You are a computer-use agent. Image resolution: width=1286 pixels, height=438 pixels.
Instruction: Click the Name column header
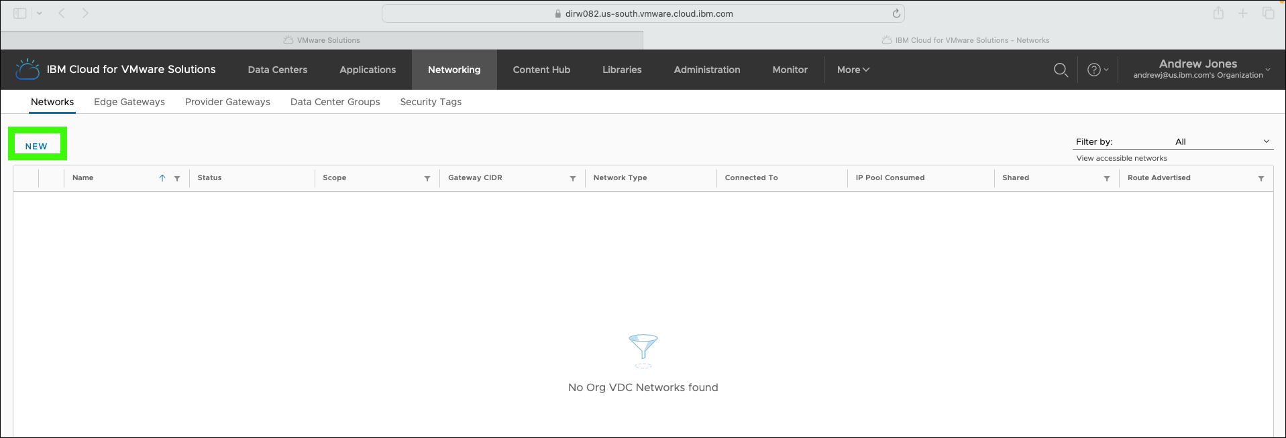tap(83, 178)
